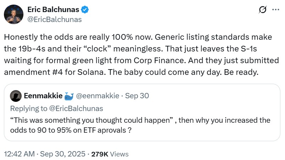Click the Grok slashed-circle icon
The image size is (285, 160).
tap(263, 10)
